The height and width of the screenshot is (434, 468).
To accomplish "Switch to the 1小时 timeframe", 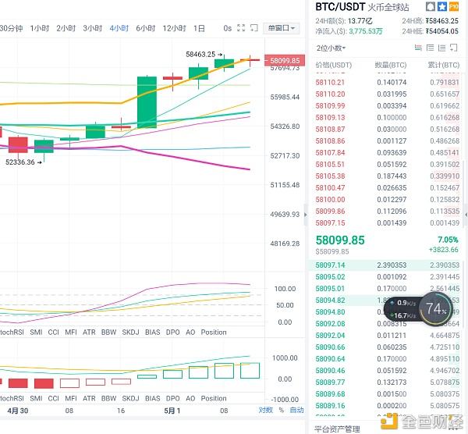I will [x=40, y=28].
